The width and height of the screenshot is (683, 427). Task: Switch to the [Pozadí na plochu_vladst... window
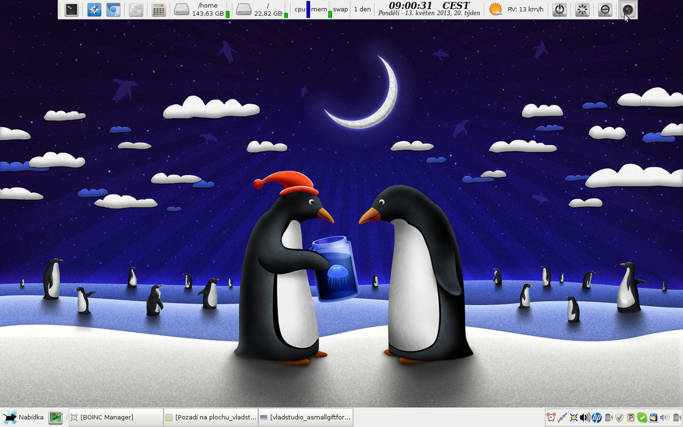coord(211,418)
